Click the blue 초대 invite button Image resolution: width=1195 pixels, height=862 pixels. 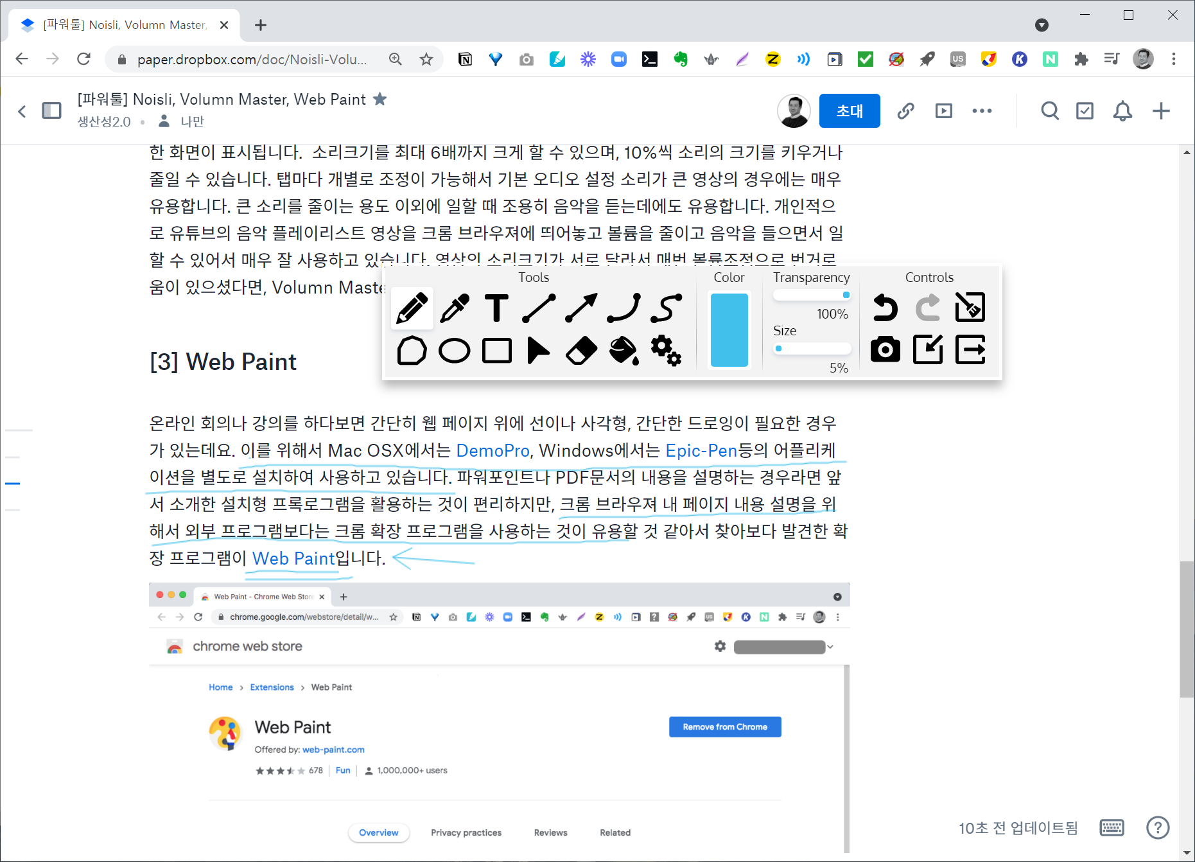pos(849,111)
